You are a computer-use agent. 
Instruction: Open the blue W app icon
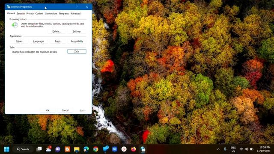[115, 149]
